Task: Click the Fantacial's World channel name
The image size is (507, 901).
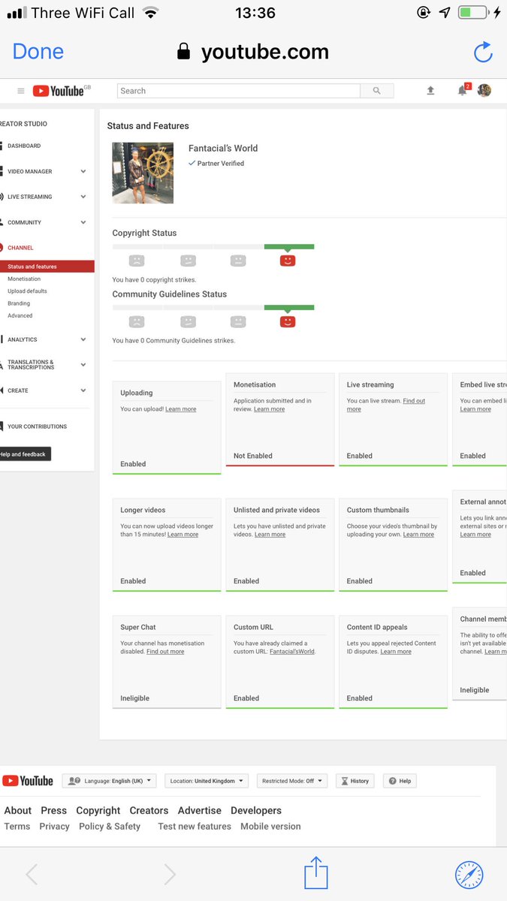Action: pyautogui.click(x=223, y=149)
